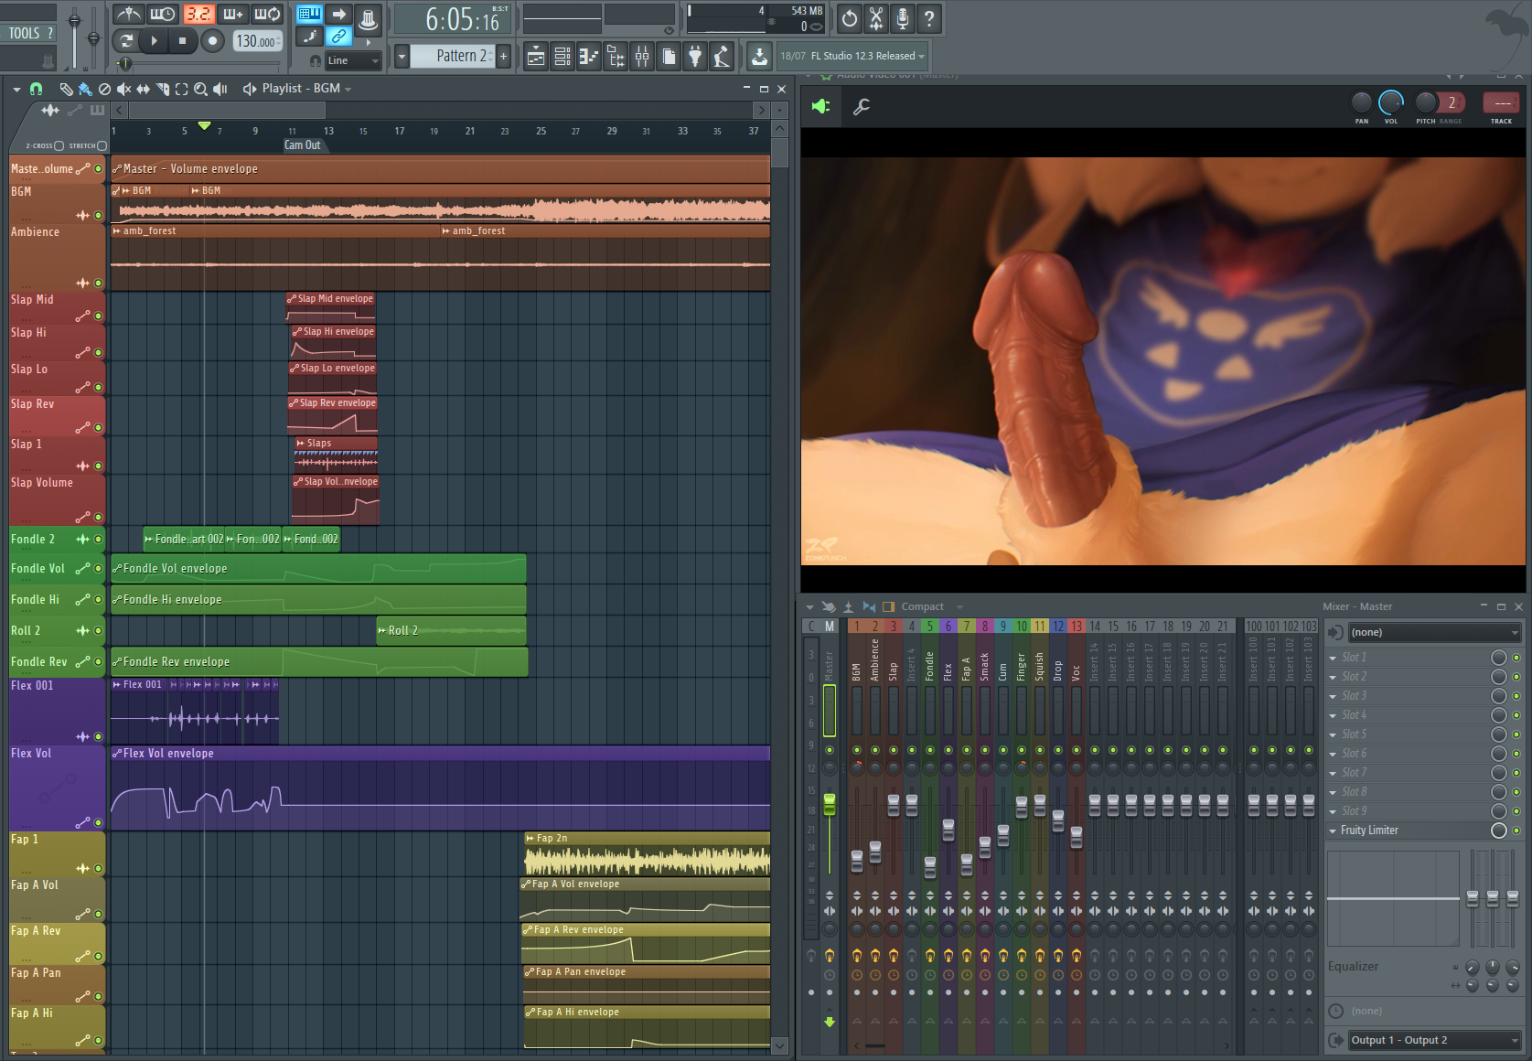Toggle the playlist snap magnet icon
Screen dimensions: 1532x1061
36,89
